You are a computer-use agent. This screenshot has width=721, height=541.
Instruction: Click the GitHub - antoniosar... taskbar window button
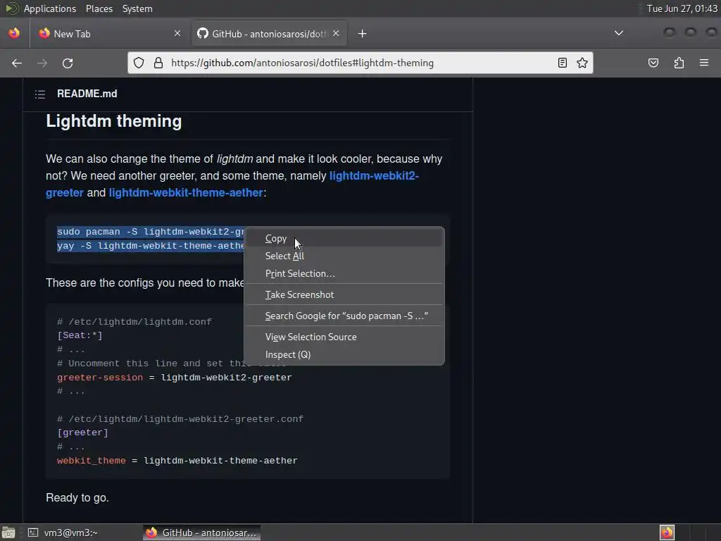pyautogui.click(x=202, y=533)
